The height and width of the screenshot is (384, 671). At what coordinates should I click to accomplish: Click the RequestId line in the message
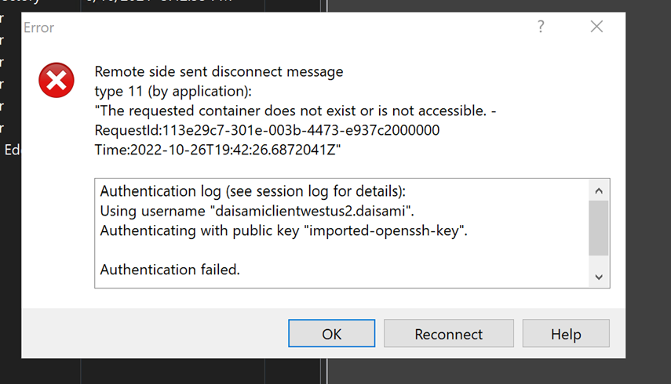click(267, 130)
